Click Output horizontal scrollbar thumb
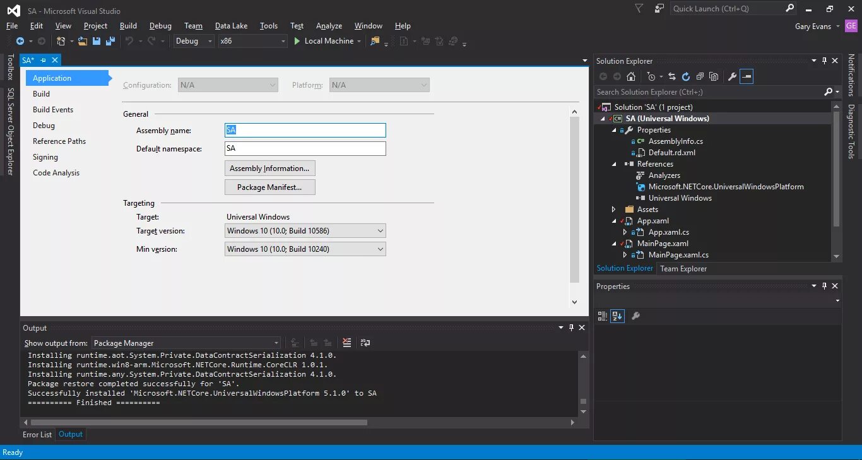Screen dimensions: 862x460 (x=199, y=423)
